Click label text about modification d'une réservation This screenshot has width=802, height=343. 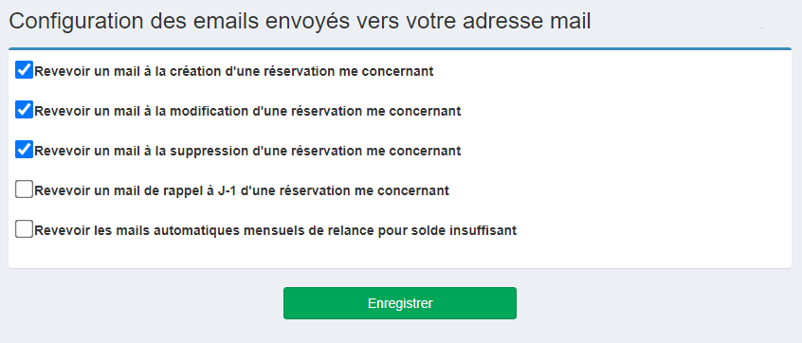247,111
